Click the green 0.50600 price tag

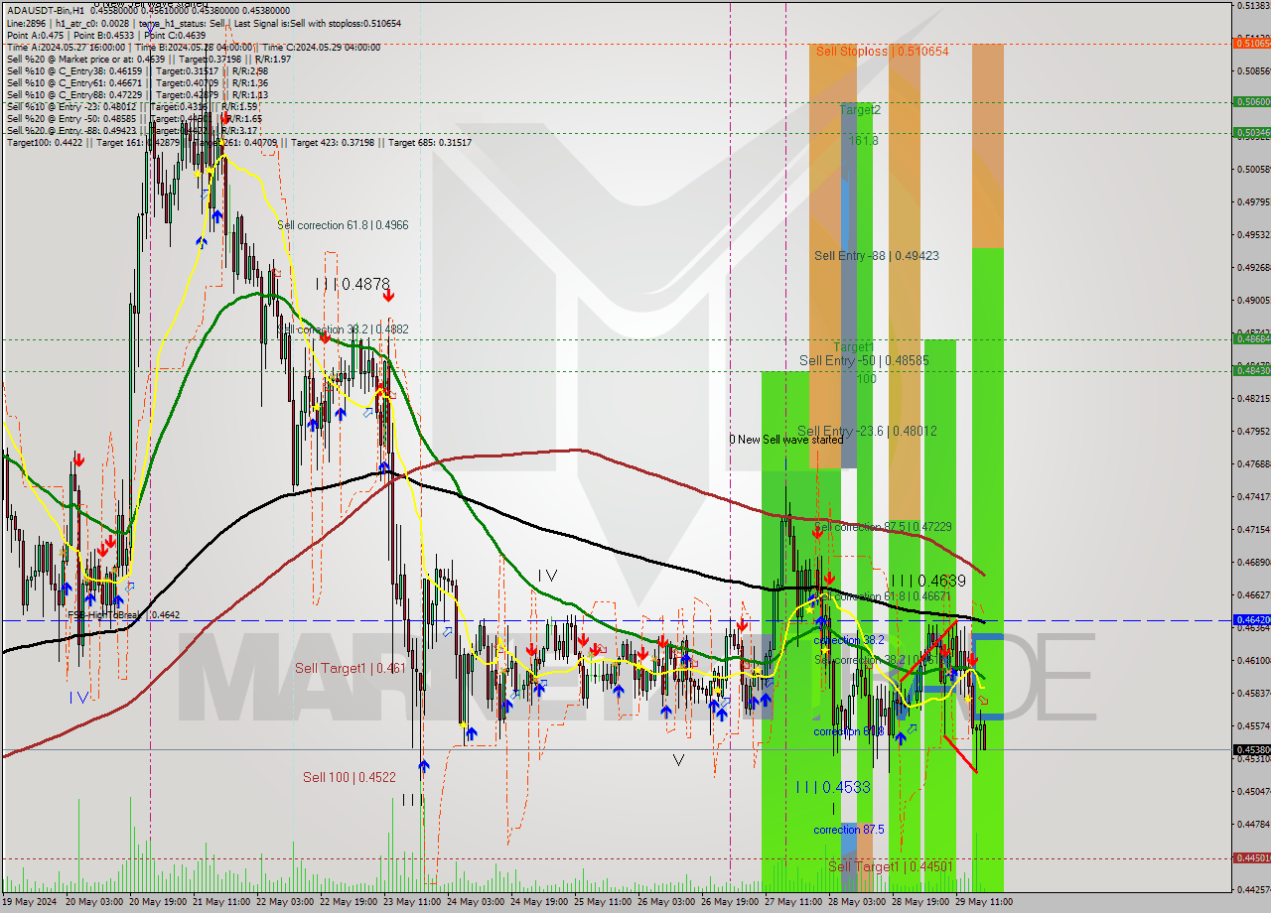pos(1251,101)
